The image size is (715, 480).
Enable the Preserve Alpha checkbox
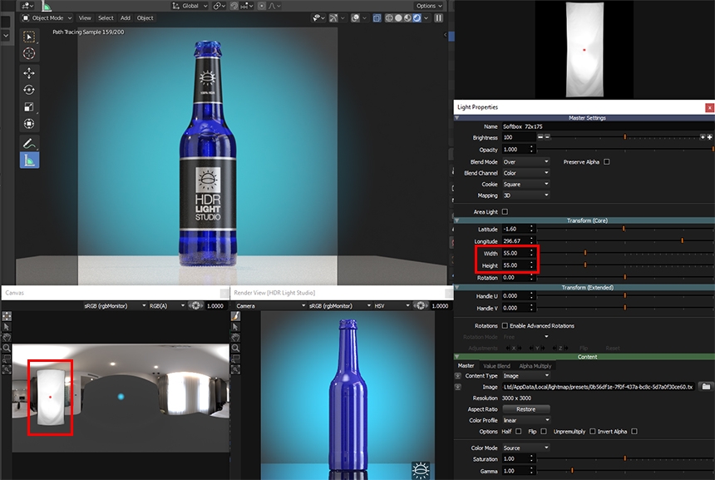pyautogui.click(x=606, y=161)
